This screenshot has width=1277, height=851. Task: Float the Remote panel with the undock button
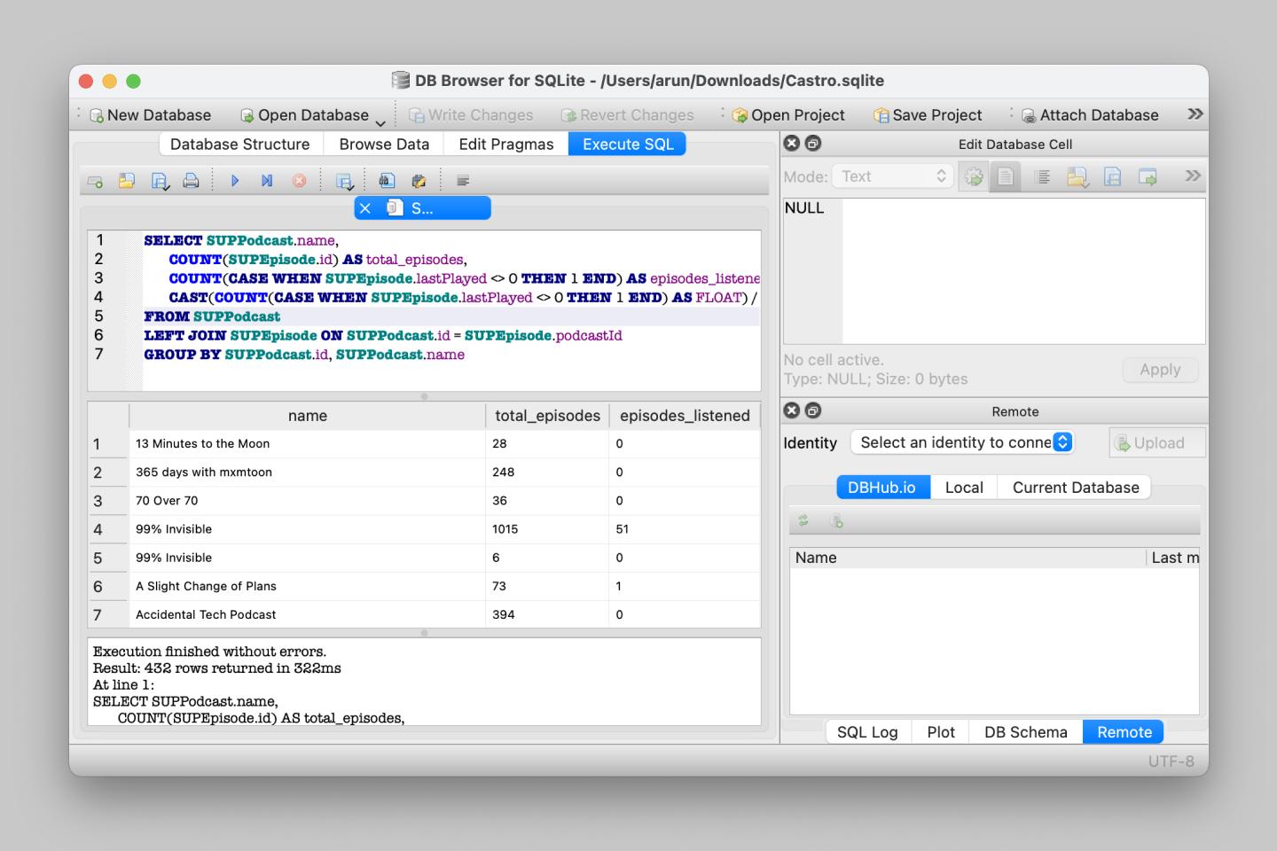[x=813, y=410]
